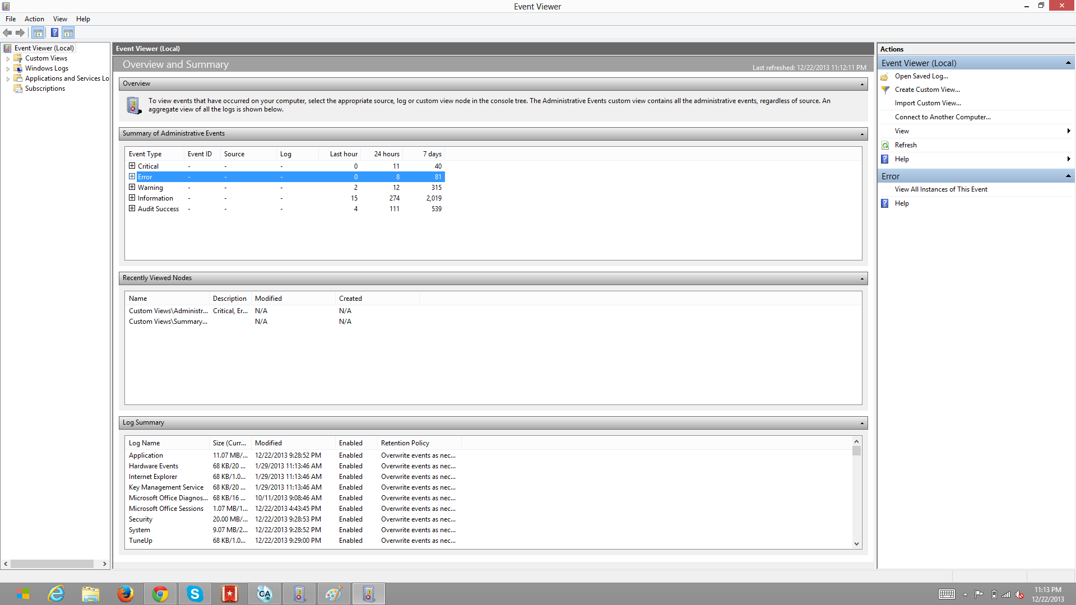The height and width of the screenshot is (605, 1076).
Task: Collapse the Error actions group
Action: pyautogui.click(x=1068, y=176)
